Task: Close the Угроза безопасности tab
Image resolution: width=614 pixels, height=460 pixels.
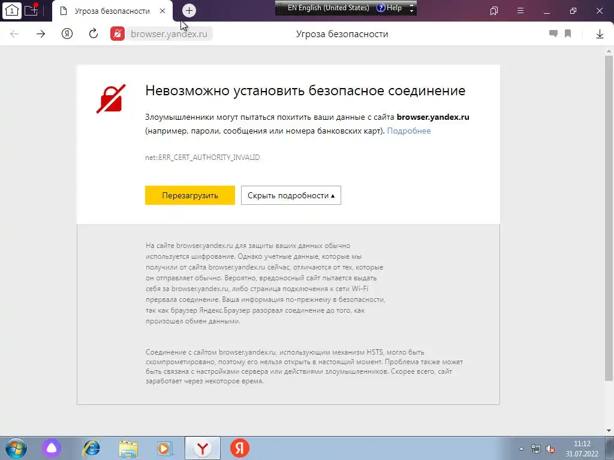Action: (162, 11)
